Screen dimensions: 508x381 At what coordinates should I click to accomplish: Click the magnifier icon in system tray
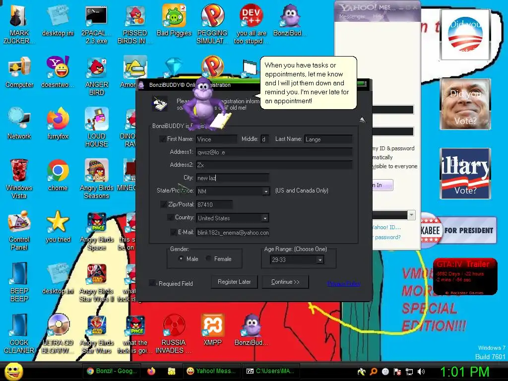coord(373,371)
